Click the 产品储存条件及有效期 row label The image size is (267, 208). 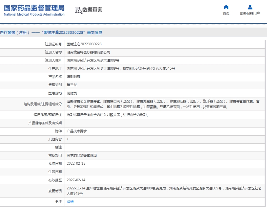pyautogui.click(x=45, y=123)
